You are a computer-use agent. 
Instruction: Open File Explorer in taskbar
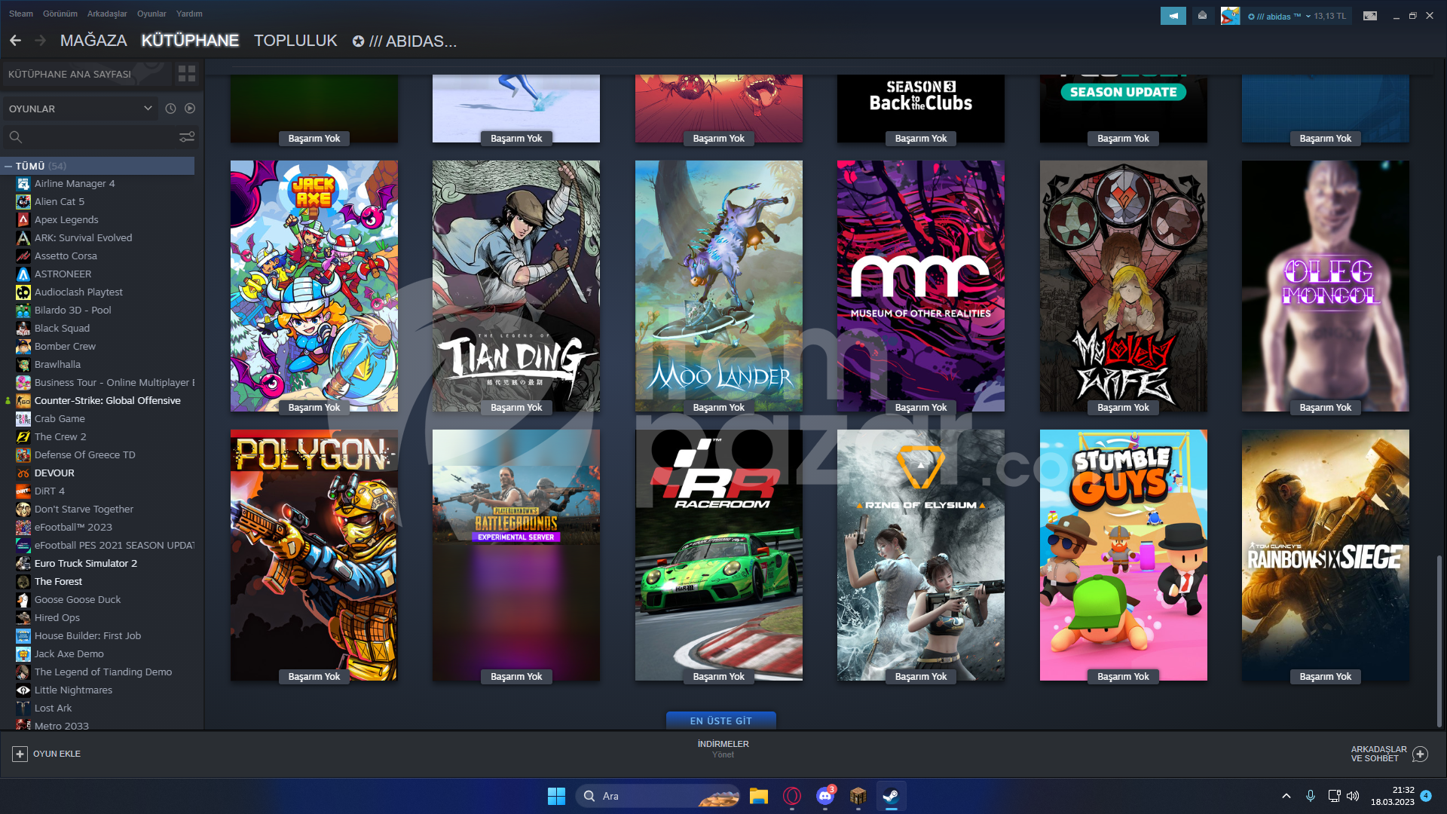tap(758, 796)
